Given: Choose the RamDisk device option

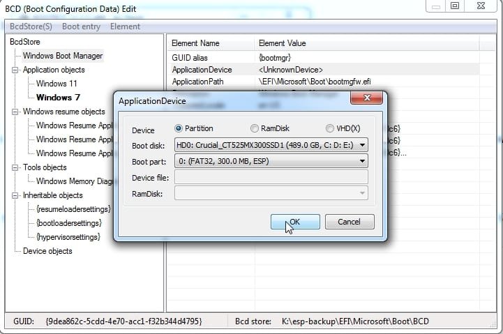Looking at the screenshot, I should pyautogui.click(x=254, y=128).
